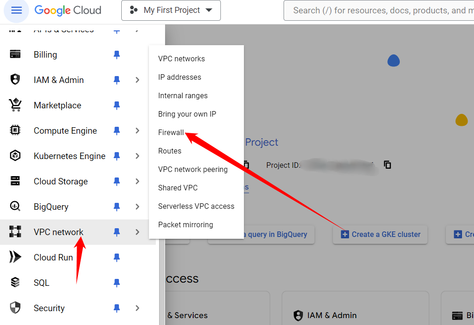
Task: Choose Bring your own IP
Action: (x=196, y=114)
